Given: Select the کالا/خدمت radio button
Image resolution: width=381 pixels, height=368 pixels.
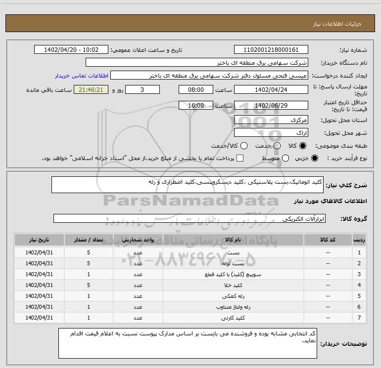Looking at the screenshot, I should coord(244,146).
